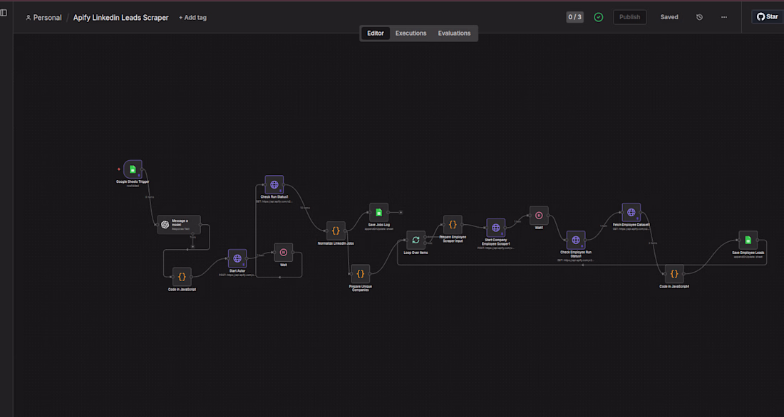Click the Saved status label
This screenshot has height=417, width=784.
click(669, 17)
